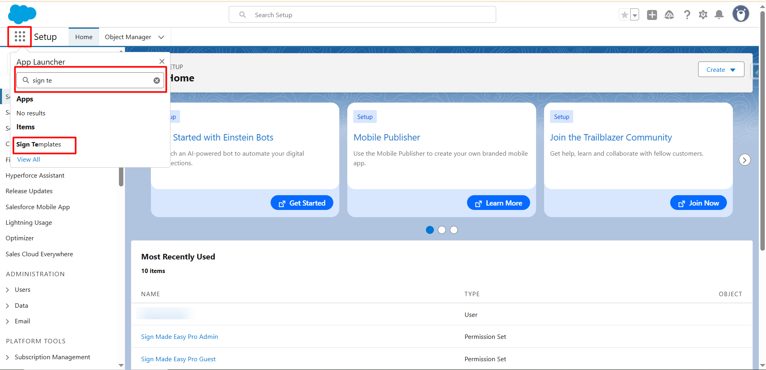Open Global Actions plus icon

pyautogui.click(x=652, y=15)
